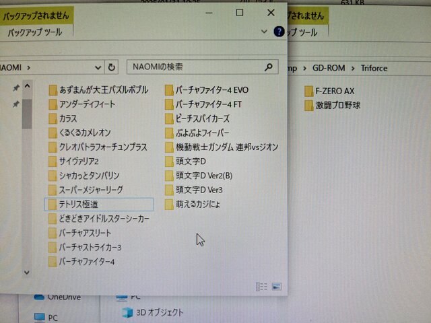Select PC in the bottom window sidebar
The width and height of the screenshot is (431, 323).
coord(46,318)
